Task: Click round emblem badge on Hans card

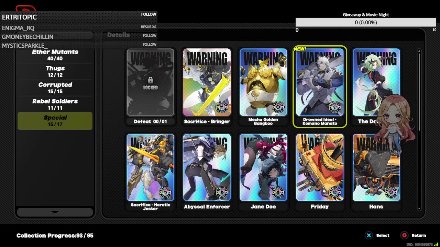Action: click(x=391, y=192)
